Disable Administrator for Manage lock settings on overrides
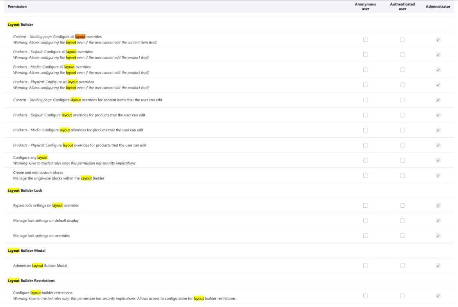The height and width of the screenshot is (307, 458). 438,236
